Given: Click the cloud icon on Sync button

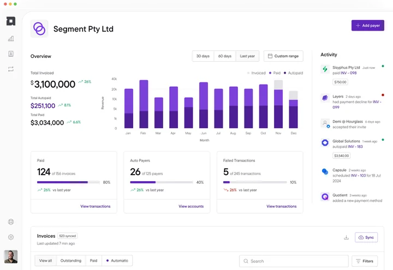Looking at the screenshot, I should pos(361,237).
